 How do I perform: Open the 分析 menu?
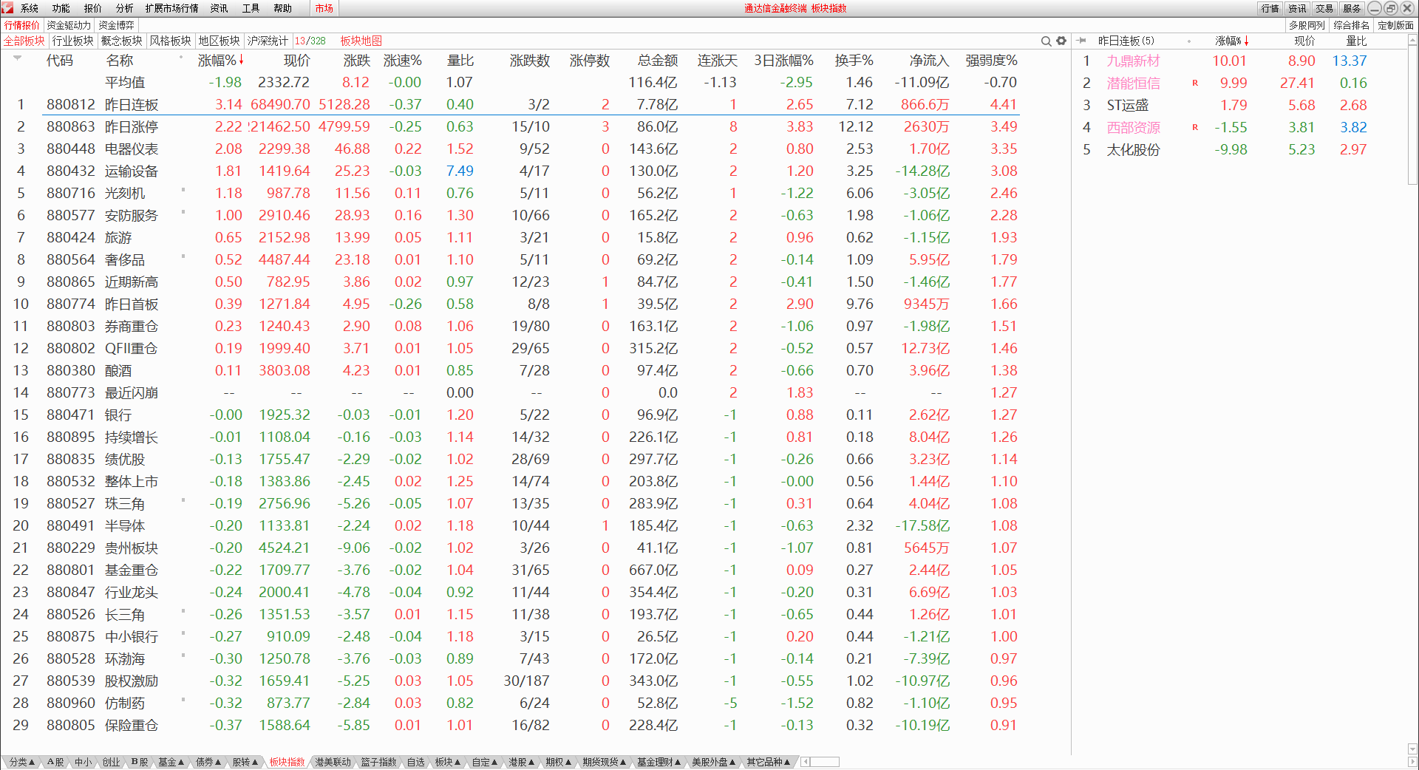[x=125, y=8]
